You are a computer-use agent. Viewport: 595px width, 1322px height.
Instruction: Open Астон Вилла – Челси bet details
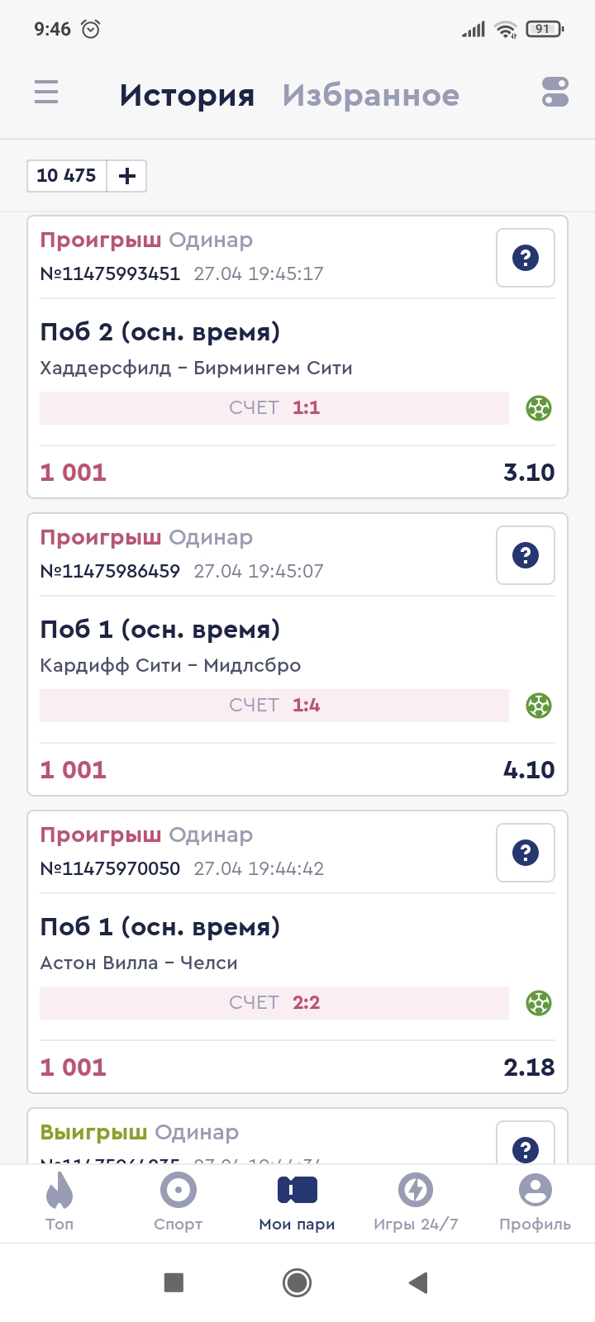(139, 963)
